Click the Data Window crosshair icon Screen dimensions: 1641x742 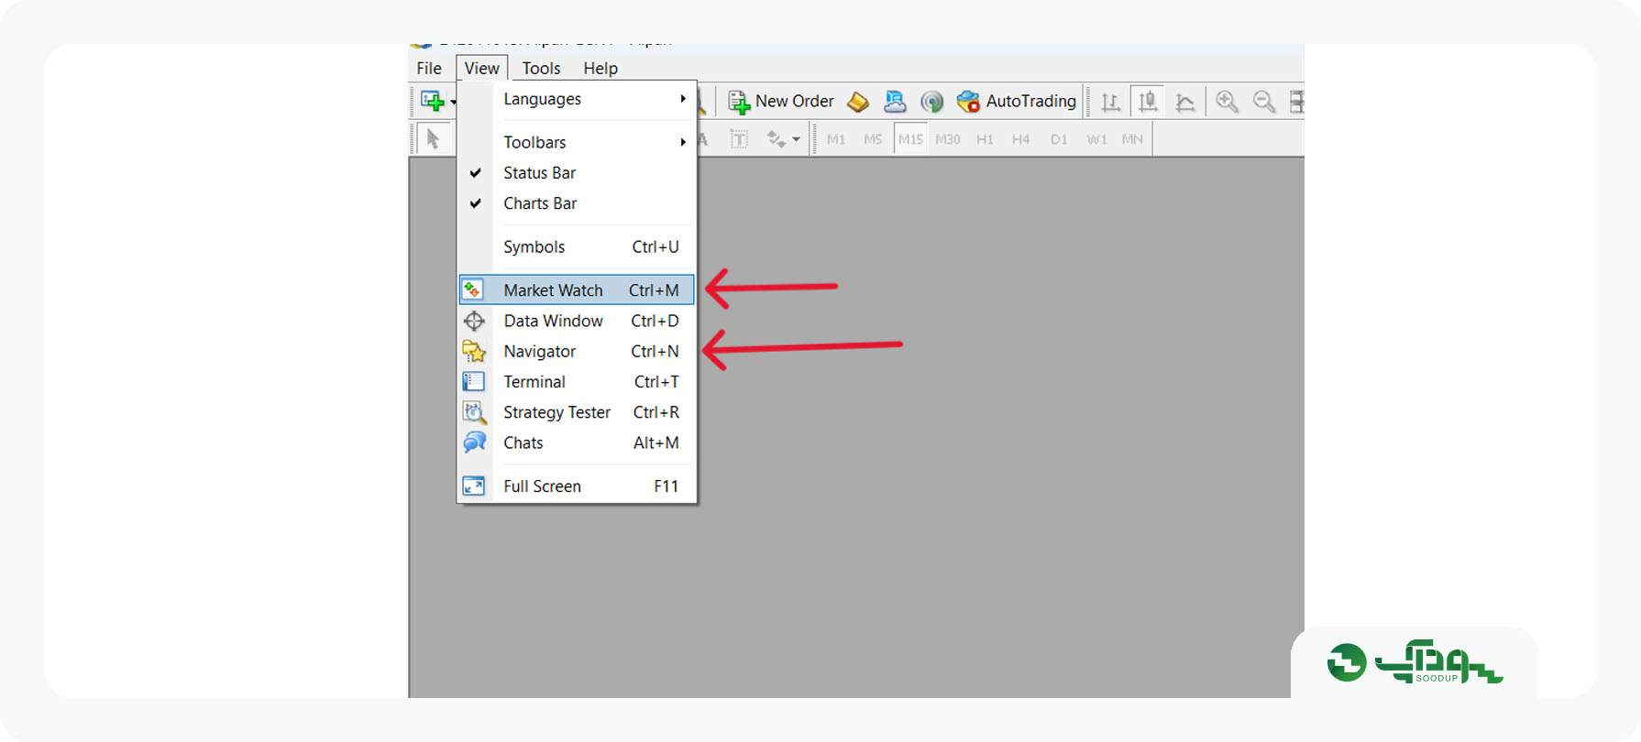coord(474,321)
